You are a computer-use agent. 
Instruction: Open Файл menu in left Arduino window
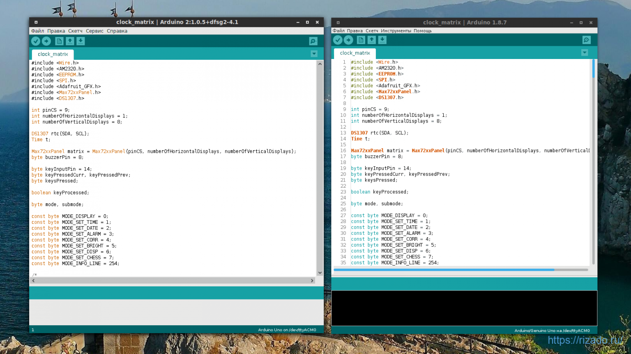pyautogui.click(x=37, y=31)
